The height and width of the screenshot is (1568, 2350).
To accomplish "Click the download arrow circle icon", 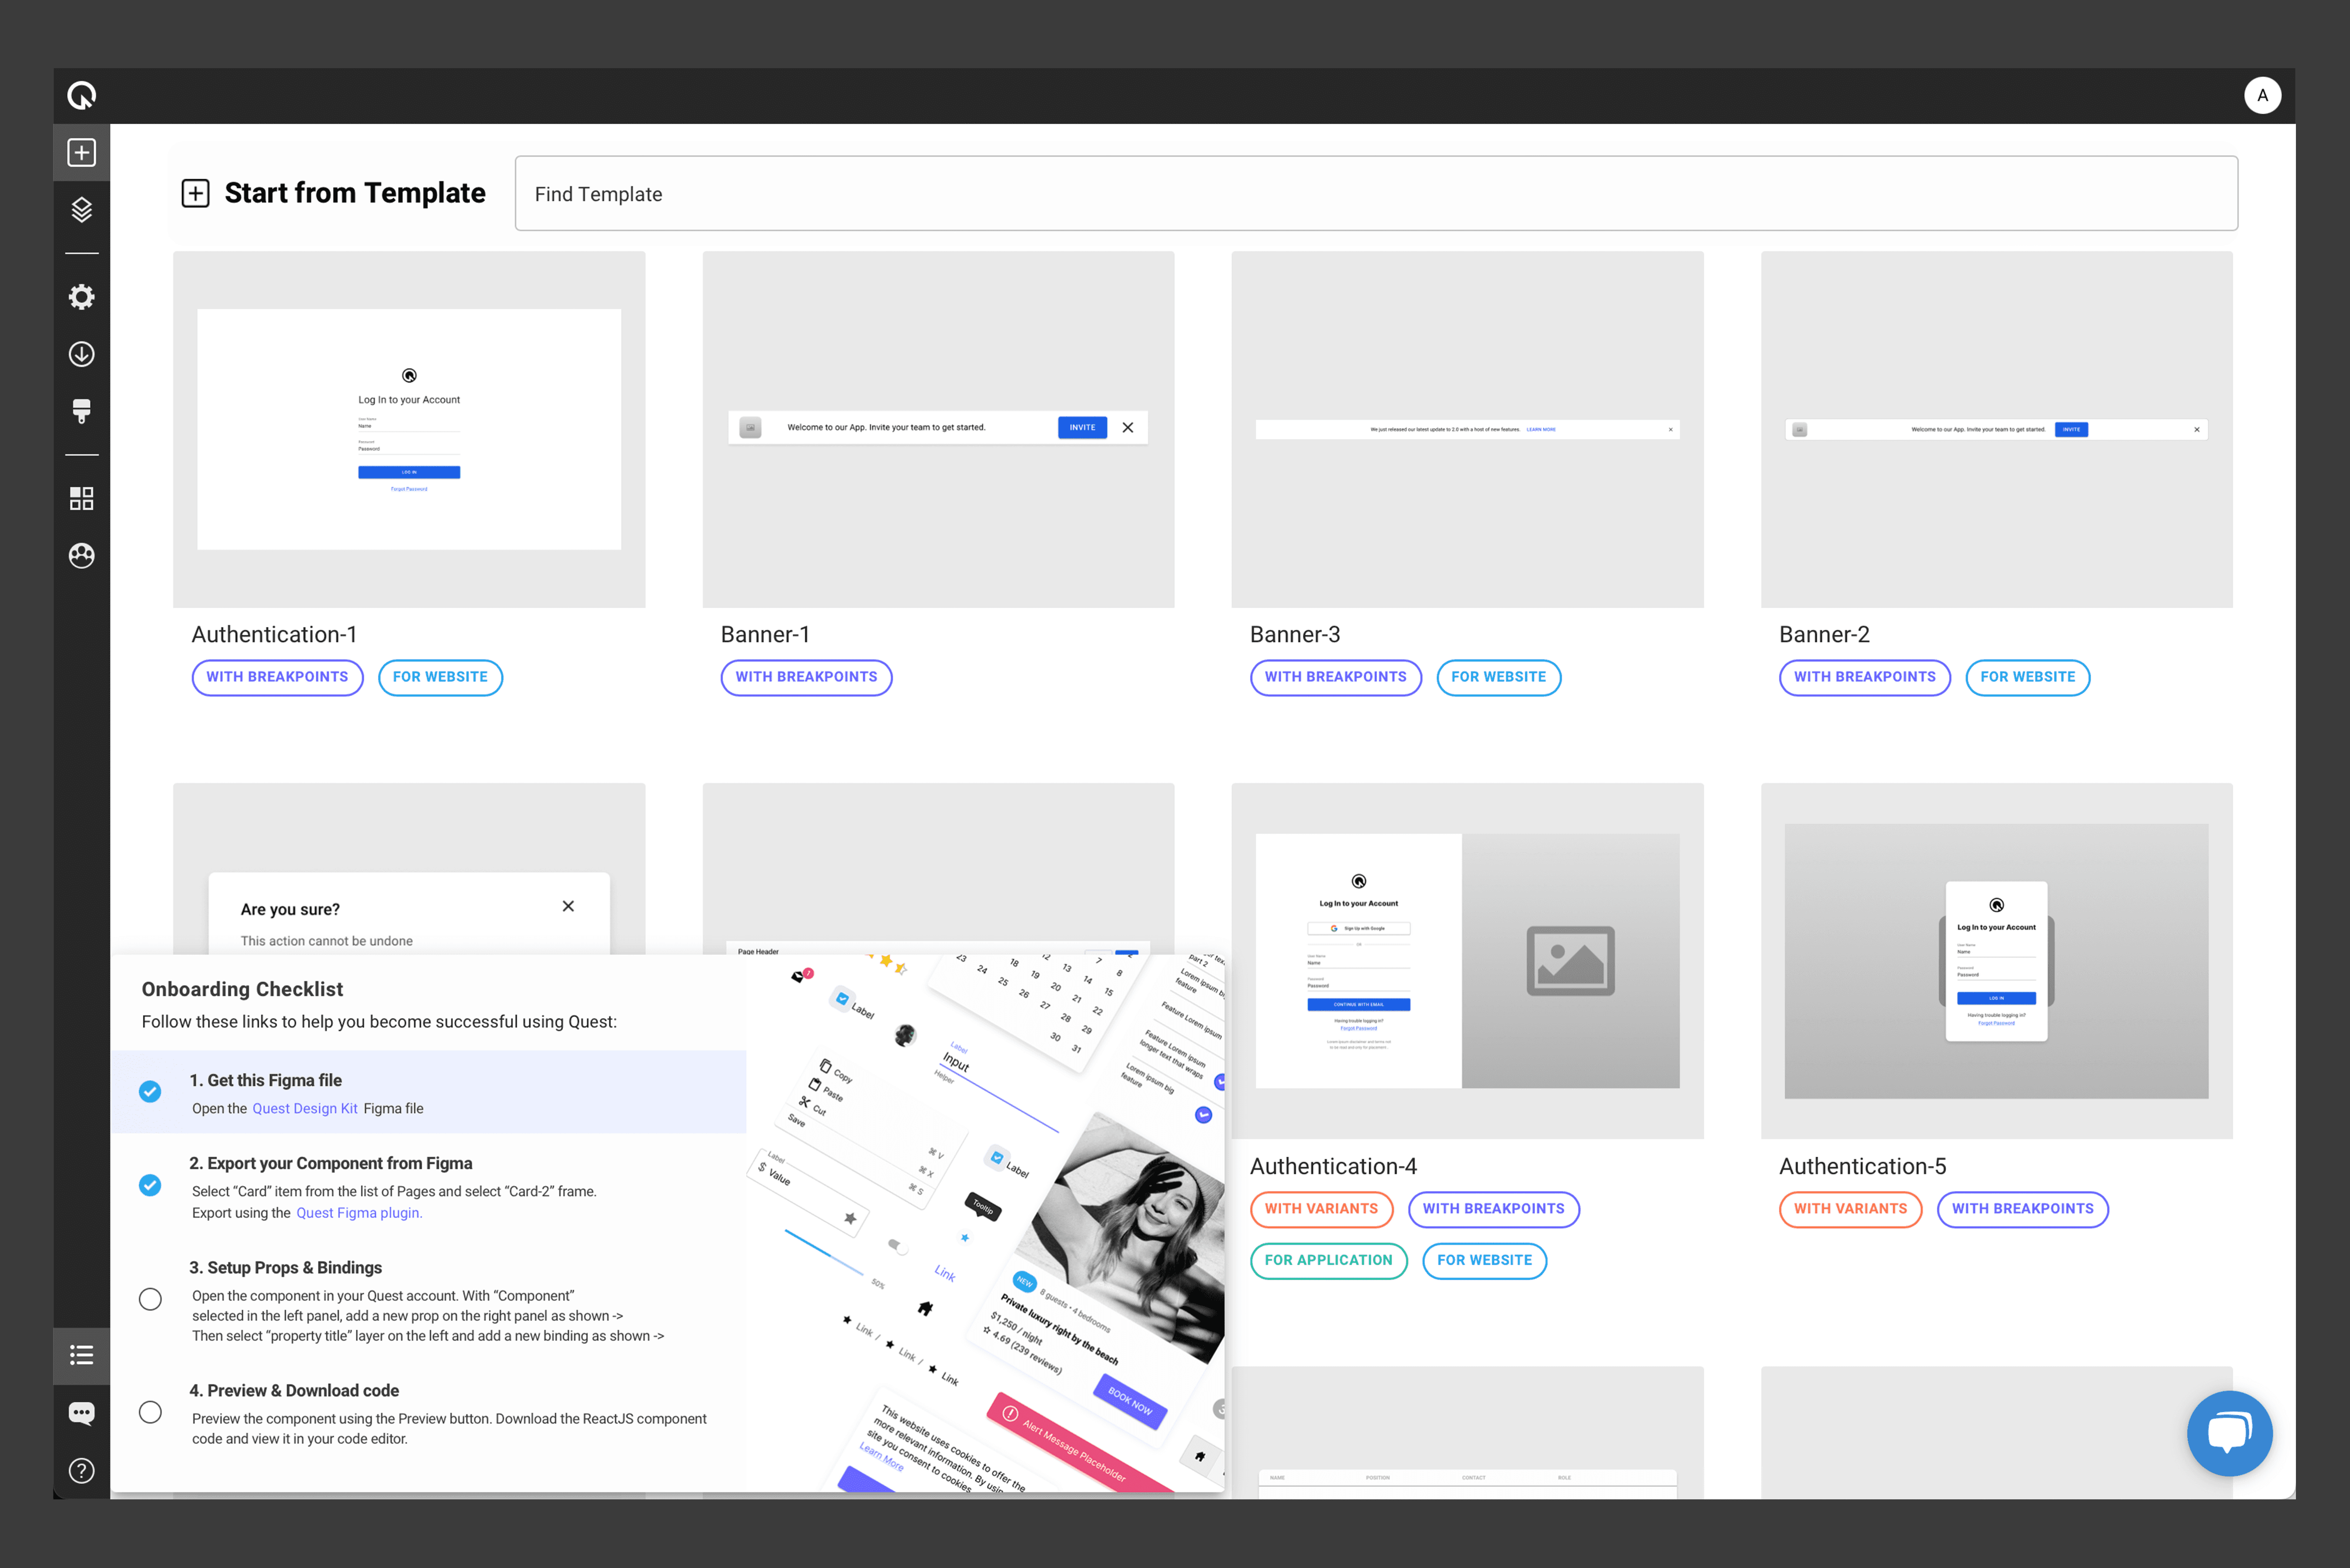I will (81, 354).
